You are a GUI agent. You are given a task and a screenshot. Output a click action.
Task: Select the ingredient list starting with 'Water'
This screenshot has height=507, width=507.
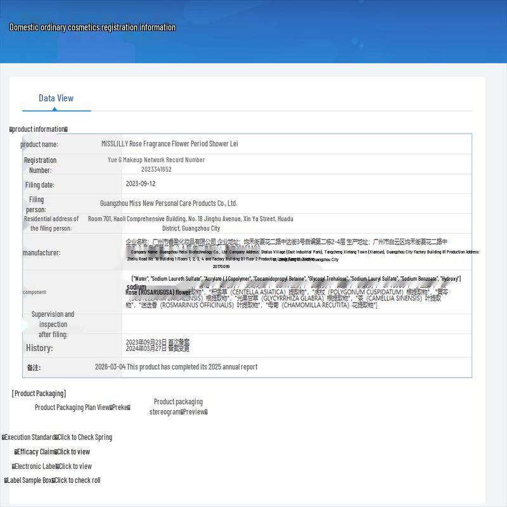pyautogui.click(x=296, y=279)
